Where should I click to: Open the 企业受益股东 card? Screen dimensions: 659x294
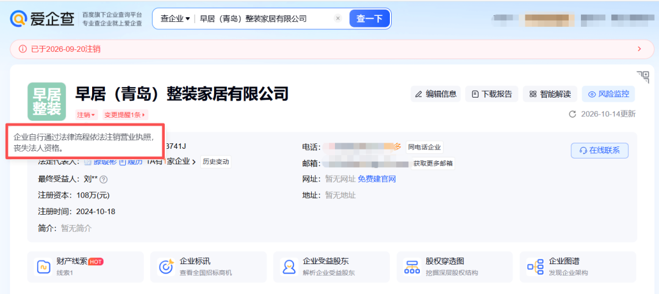pos(331,267)
